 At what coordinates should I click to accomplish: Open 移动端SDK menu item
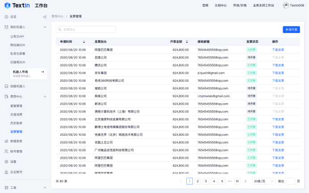(18, 45)
